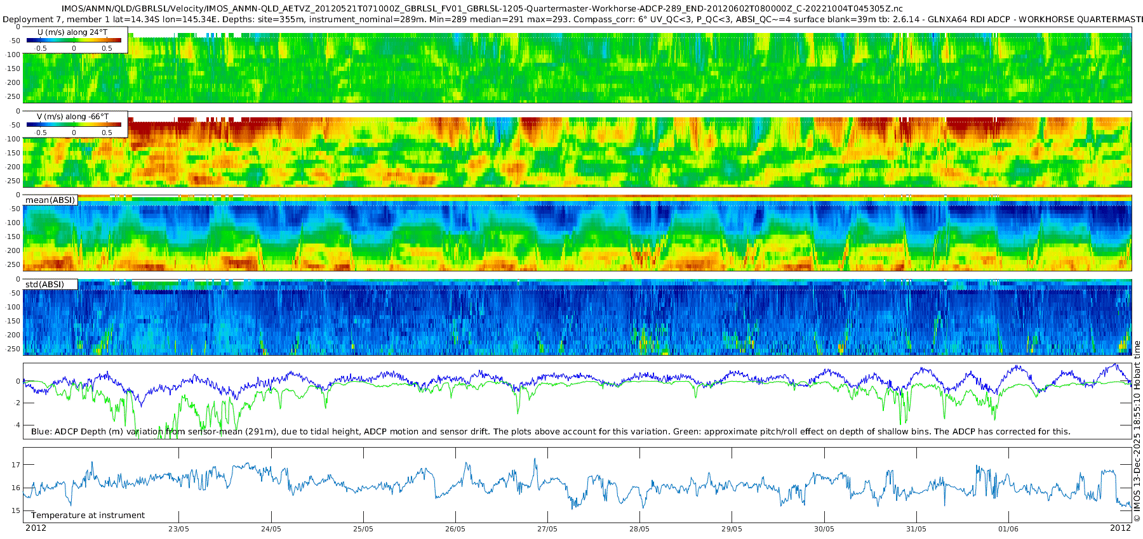This screenshot has height=539, width=1143.
Task: Click the 01/06 date tick label
Action: [x=1008, y=529]
